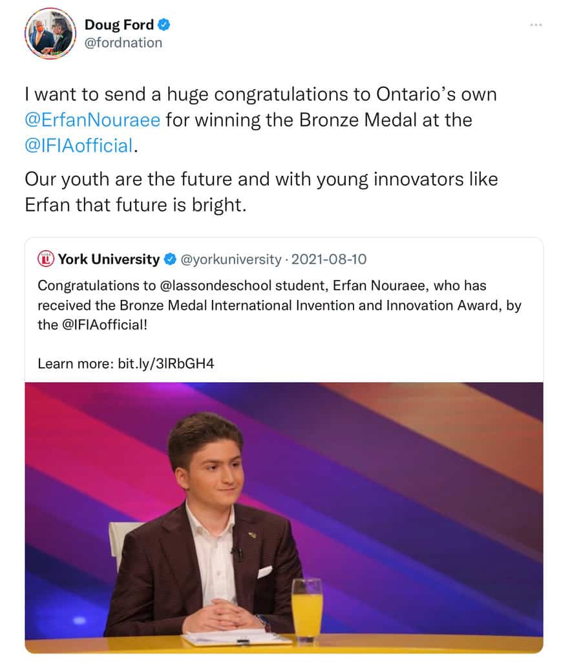Viewport: 561px width, 662px height.
Task: Click blue @IFIAofficial mention in Doug Ford's tweet
Action: click(78, 145)
